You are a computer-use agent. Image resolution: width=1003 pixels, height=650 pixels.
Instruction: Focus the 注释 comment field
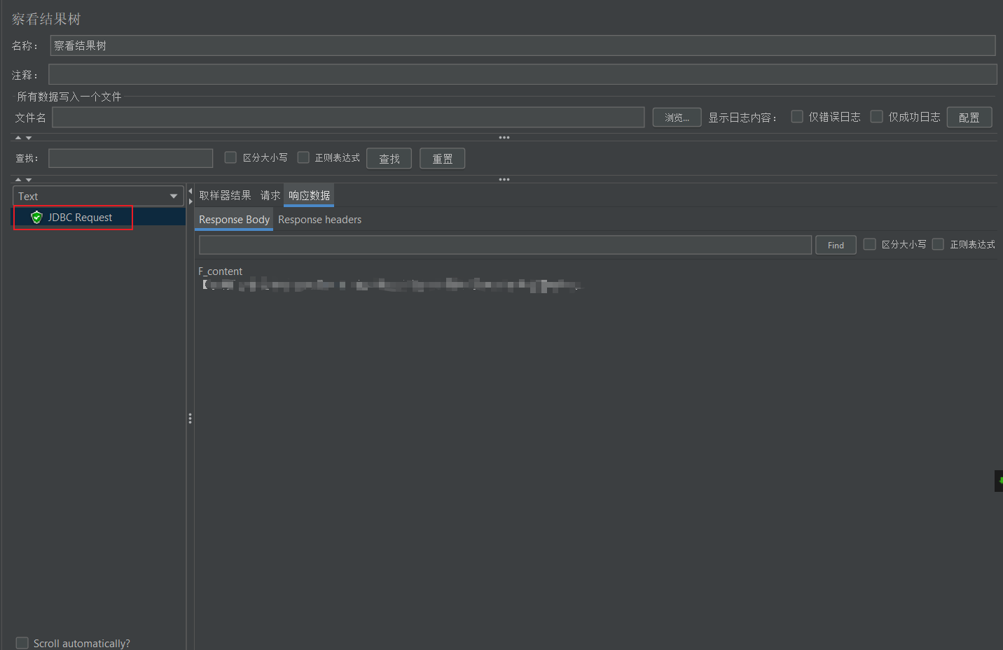coord(523,74)
